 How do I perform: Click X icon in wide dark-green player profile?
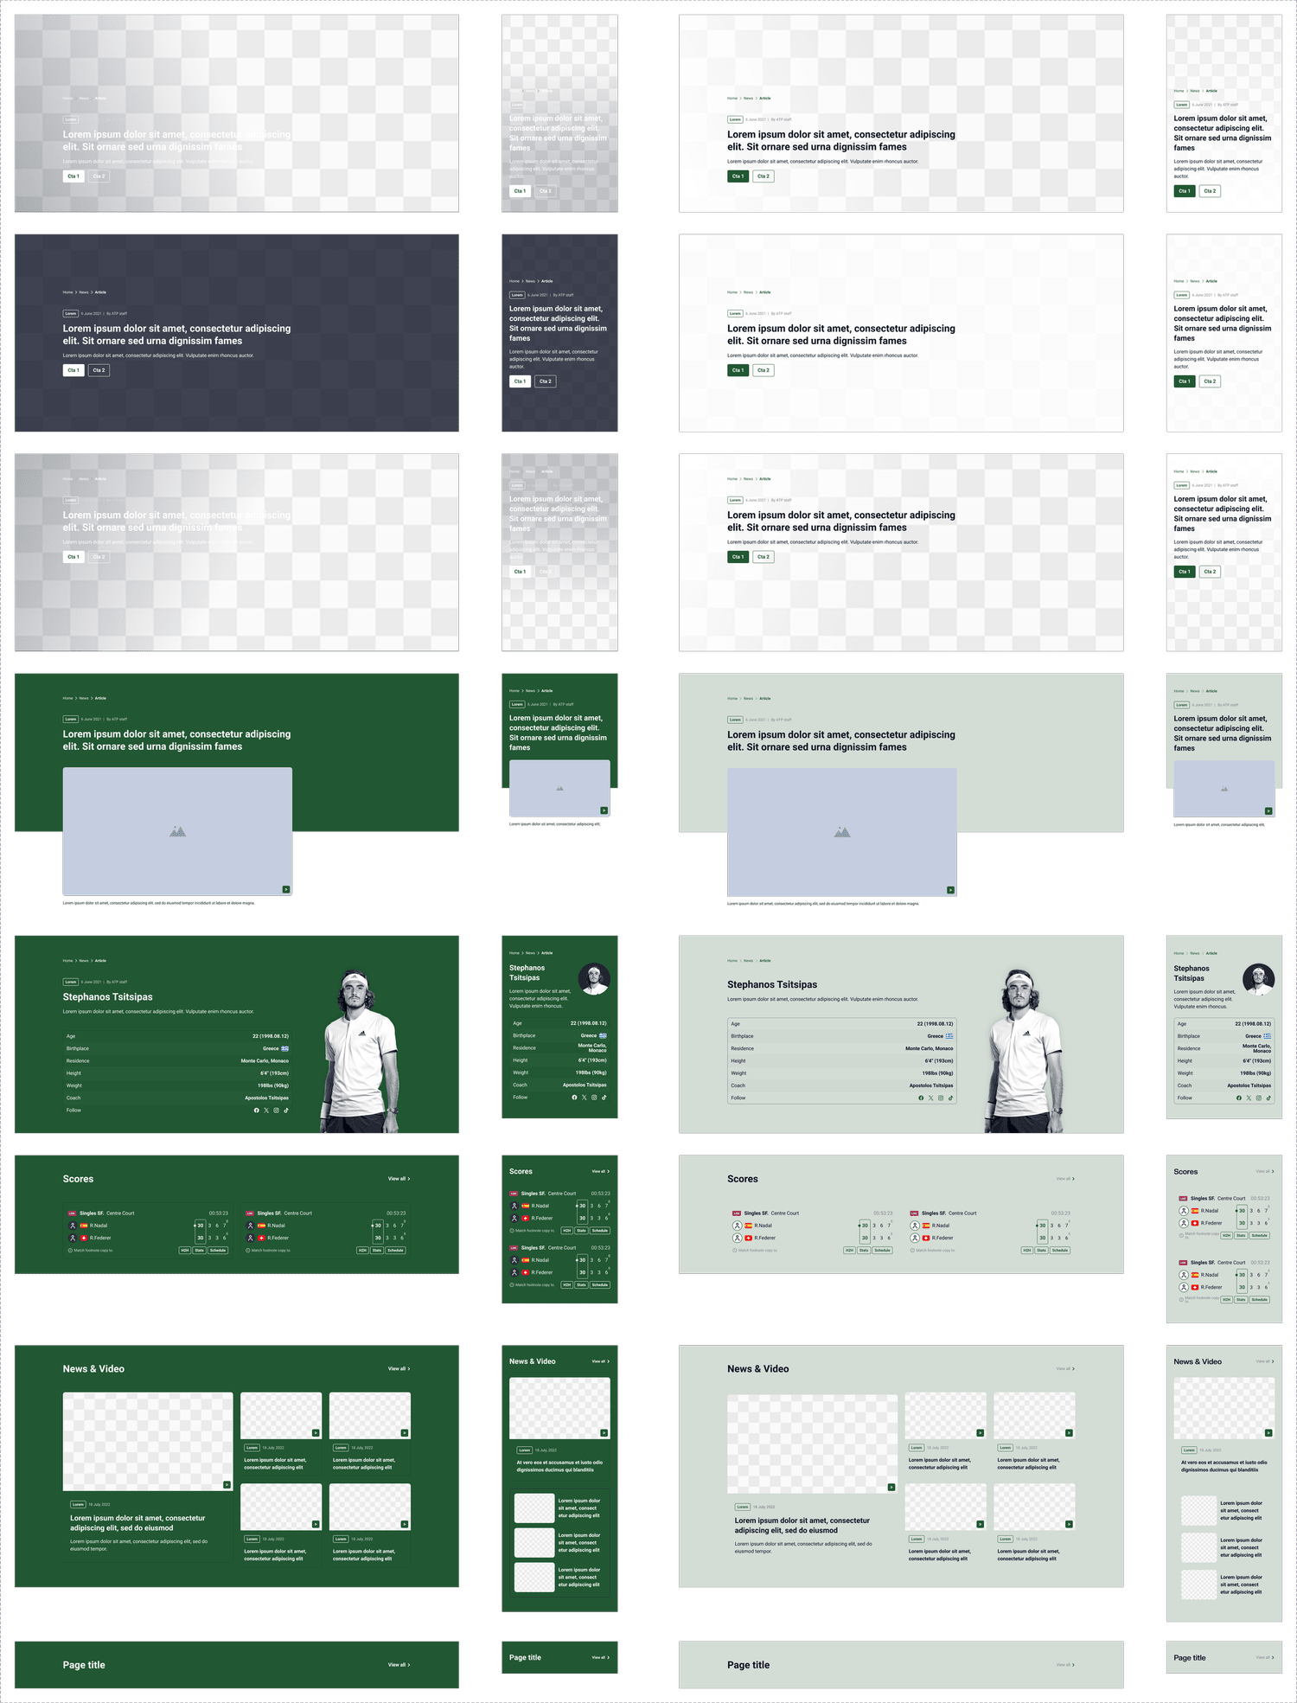(x=266, y=1110)
